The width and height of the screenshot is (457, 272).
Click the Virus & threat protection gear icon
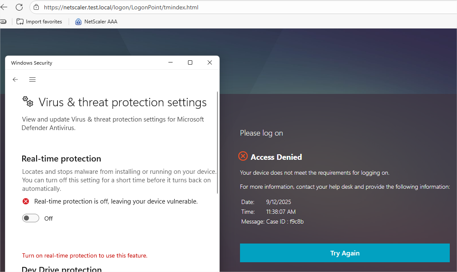coord(28,102)
